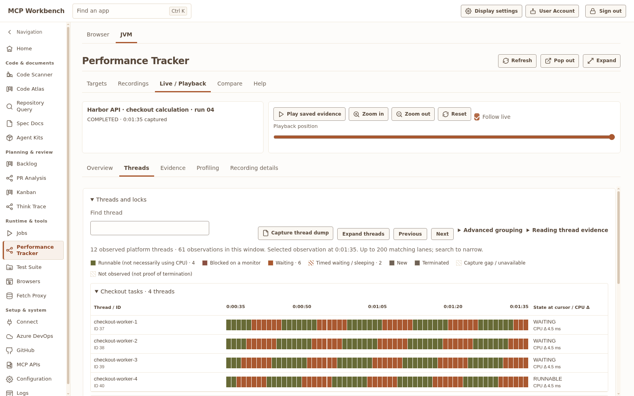The image size is (634, 396).
Task: Open Fetch Proxy database icon
Action: [10, 296]
